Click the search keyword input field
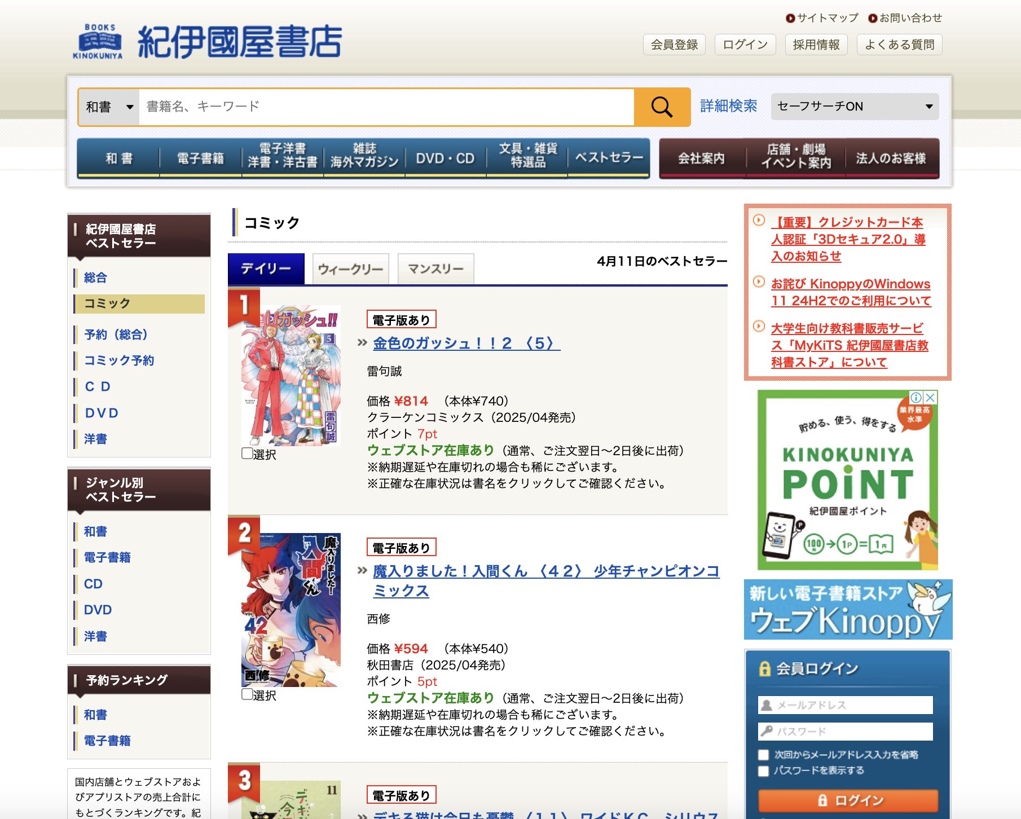Viewport: 1021px width, 819px height. (386, 107)
